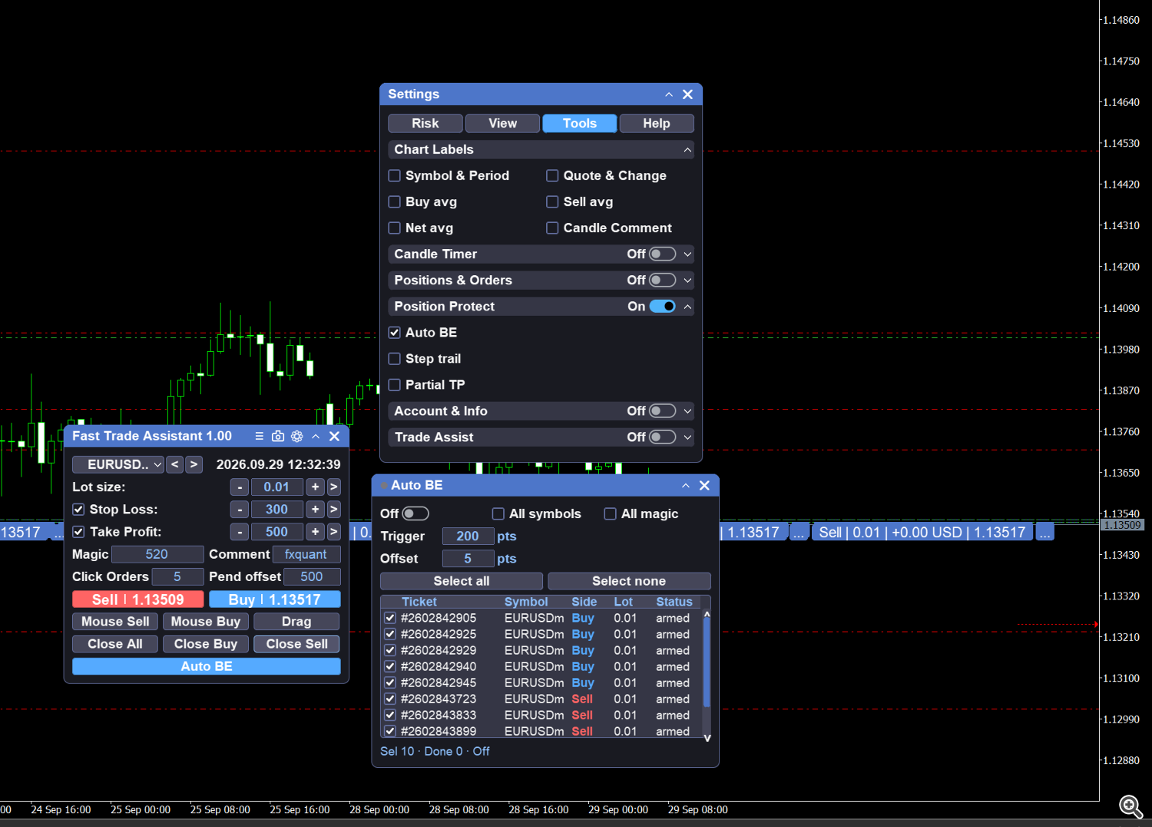
Task: Go to previous symbol with the left arrow button
Action: click(175, 464)
